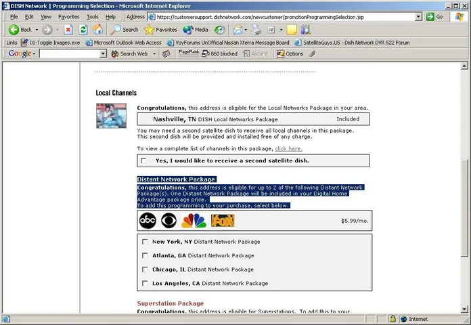Click the Research icon at toolbar end
The image size is (471, 325).
(x=305, y=30)
